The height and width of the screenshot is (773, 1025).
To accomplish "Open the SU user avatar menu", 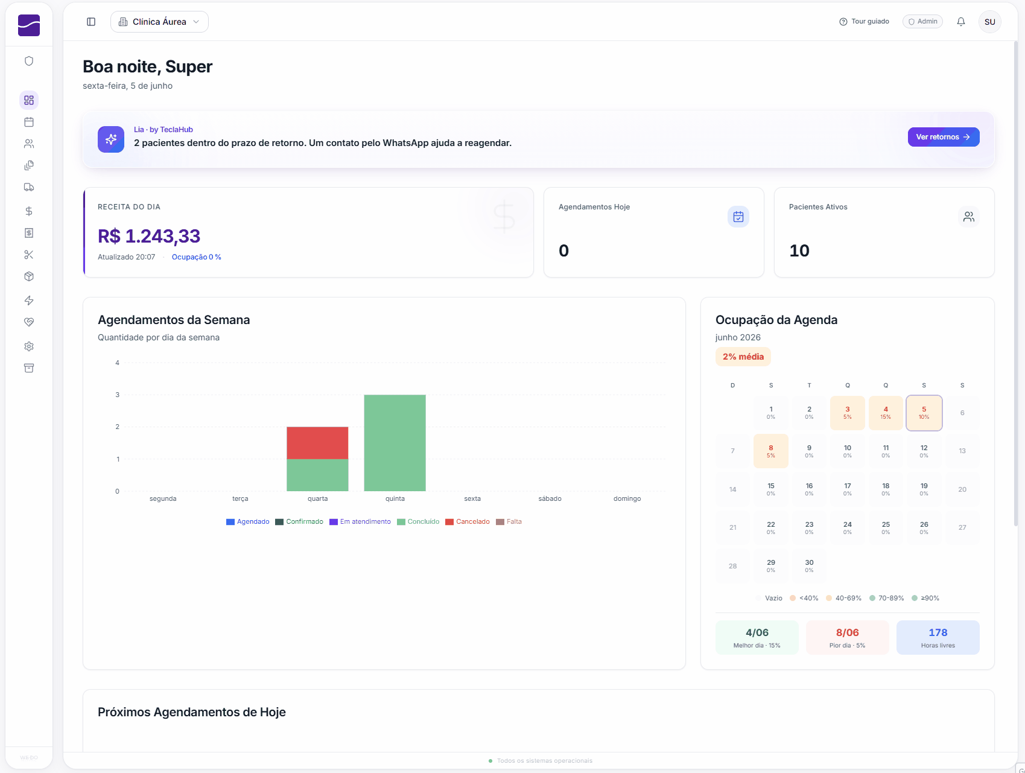I will coord(990,22).
